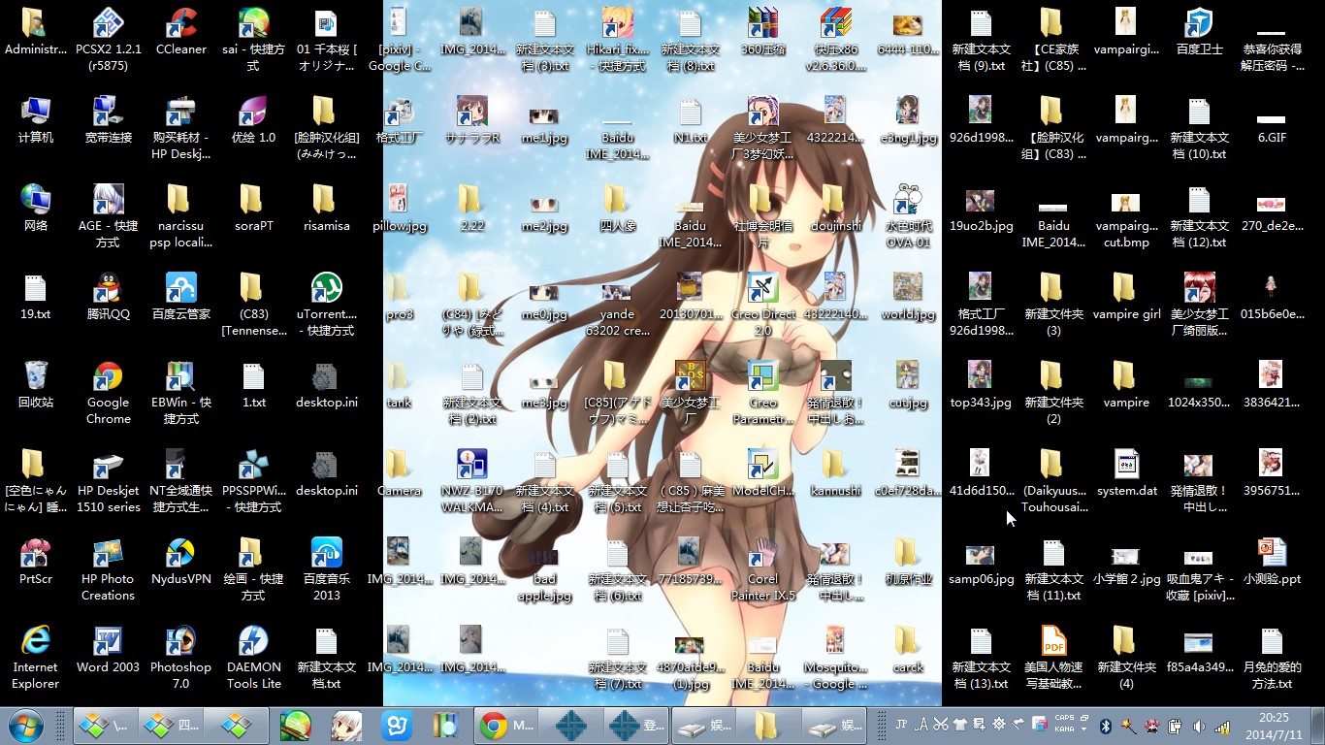
Task: Open HP Deskjet 1510 series icon
Action: pos(108,464)
